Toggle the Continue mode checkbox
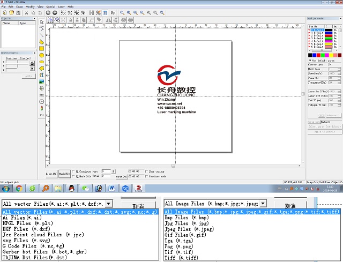The width and height of the screenshot is (343, 262). [146, 176]
